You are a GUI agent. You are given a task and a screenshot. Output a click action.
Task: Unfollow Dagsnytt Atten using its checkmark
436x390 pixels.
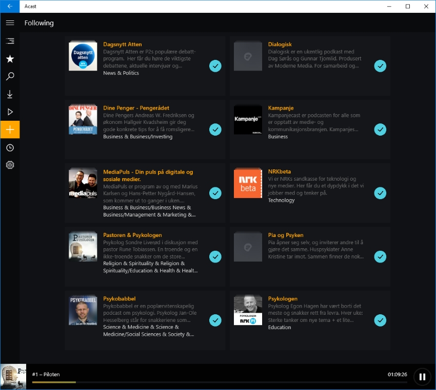[x=215, y=66]
